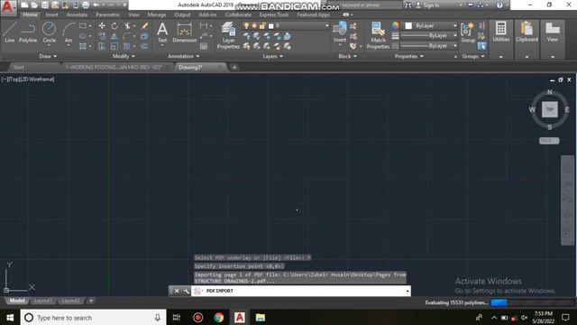
Task: Add a new drawing tab with plus
Action: click(x=234, y=68)
